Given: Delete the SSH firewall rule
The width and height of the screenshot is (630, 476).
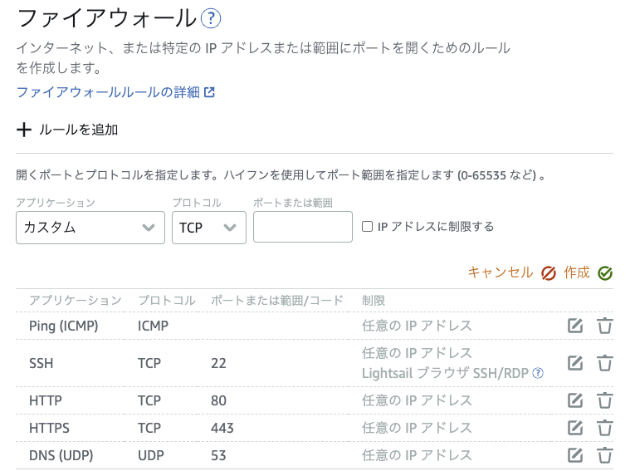Looking at the screenshot, I should [x=605, y=363].
